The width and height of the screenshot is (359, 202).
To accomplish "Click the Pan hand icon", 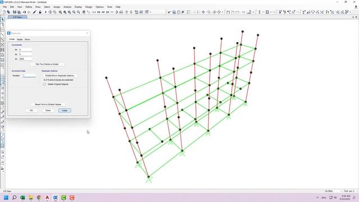I will click(x=84, y=12).
